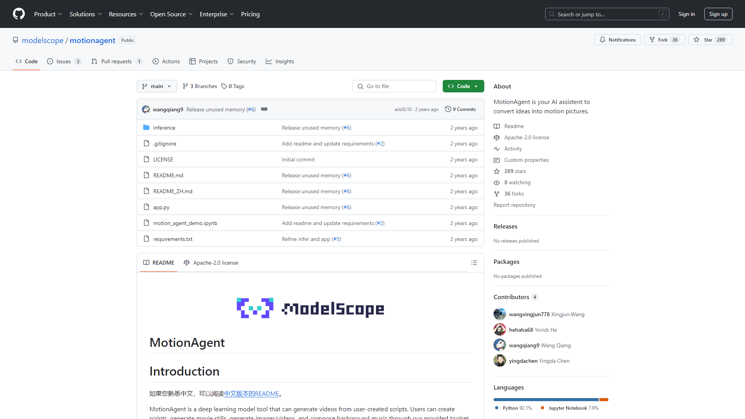The image size is (745, 419).
Task: Open the green Code dropdown
Action: [463, 86]
